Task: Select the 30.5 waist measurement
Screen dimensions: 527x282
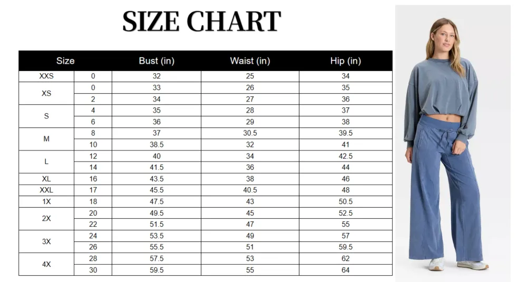Action: [250, 133]
